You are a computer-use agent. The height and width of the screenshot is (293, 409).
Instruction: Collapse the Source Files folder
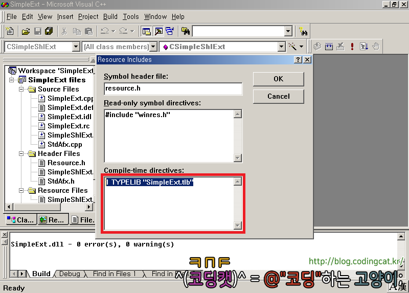(21, 89)
